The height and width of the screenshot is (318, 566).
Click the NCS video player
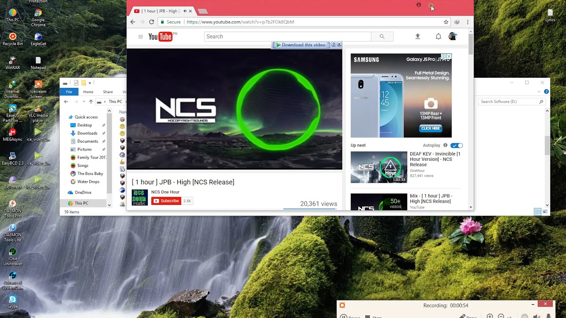pos(234,109)
